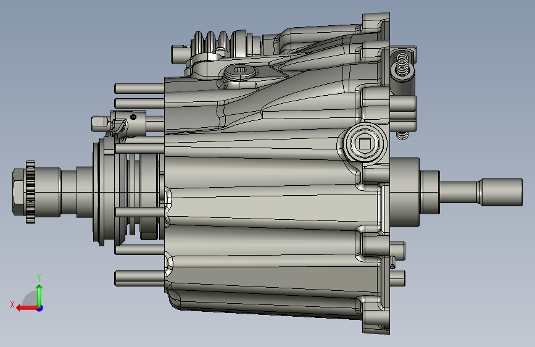This screenshot has height=347, width=535.
Task: Click the green Y axis arrow on triad
Action: (39, 295)
